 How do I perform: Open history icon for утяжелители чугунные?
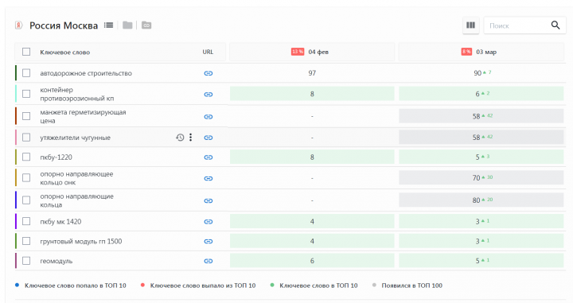pyautogui.click(x=180, y=138)
